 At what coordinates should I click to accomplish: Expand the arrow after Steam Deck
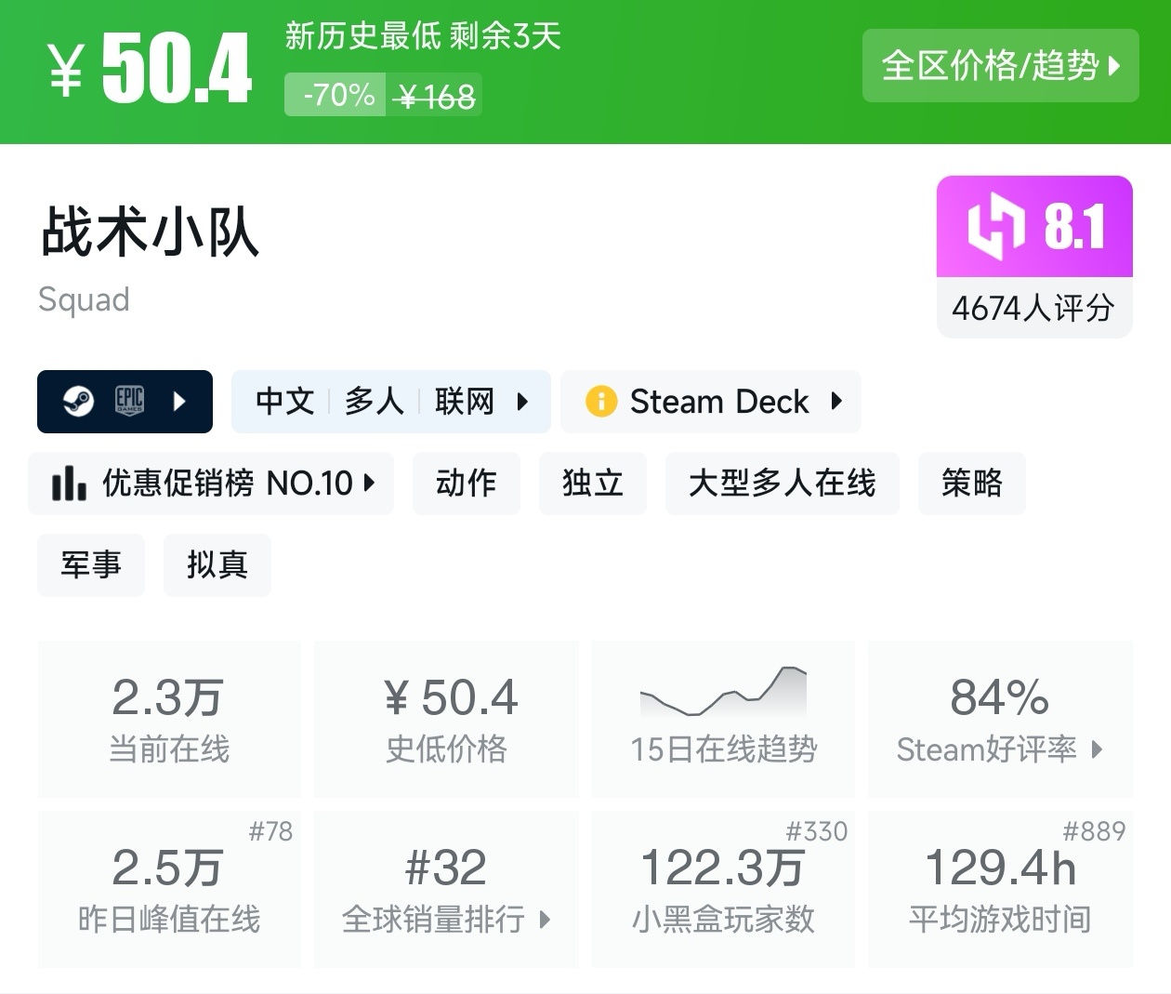click(836, 401)
